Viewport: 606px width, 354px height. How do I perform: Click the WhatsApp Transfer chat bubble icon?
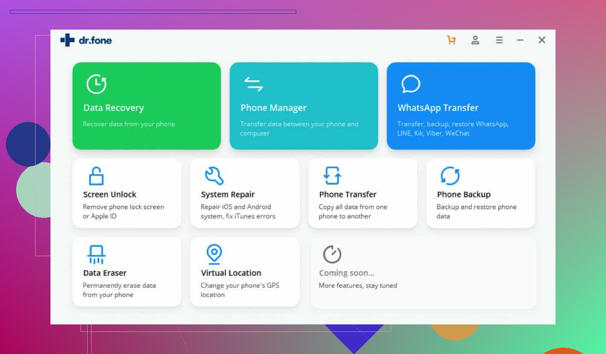[411, 84]
